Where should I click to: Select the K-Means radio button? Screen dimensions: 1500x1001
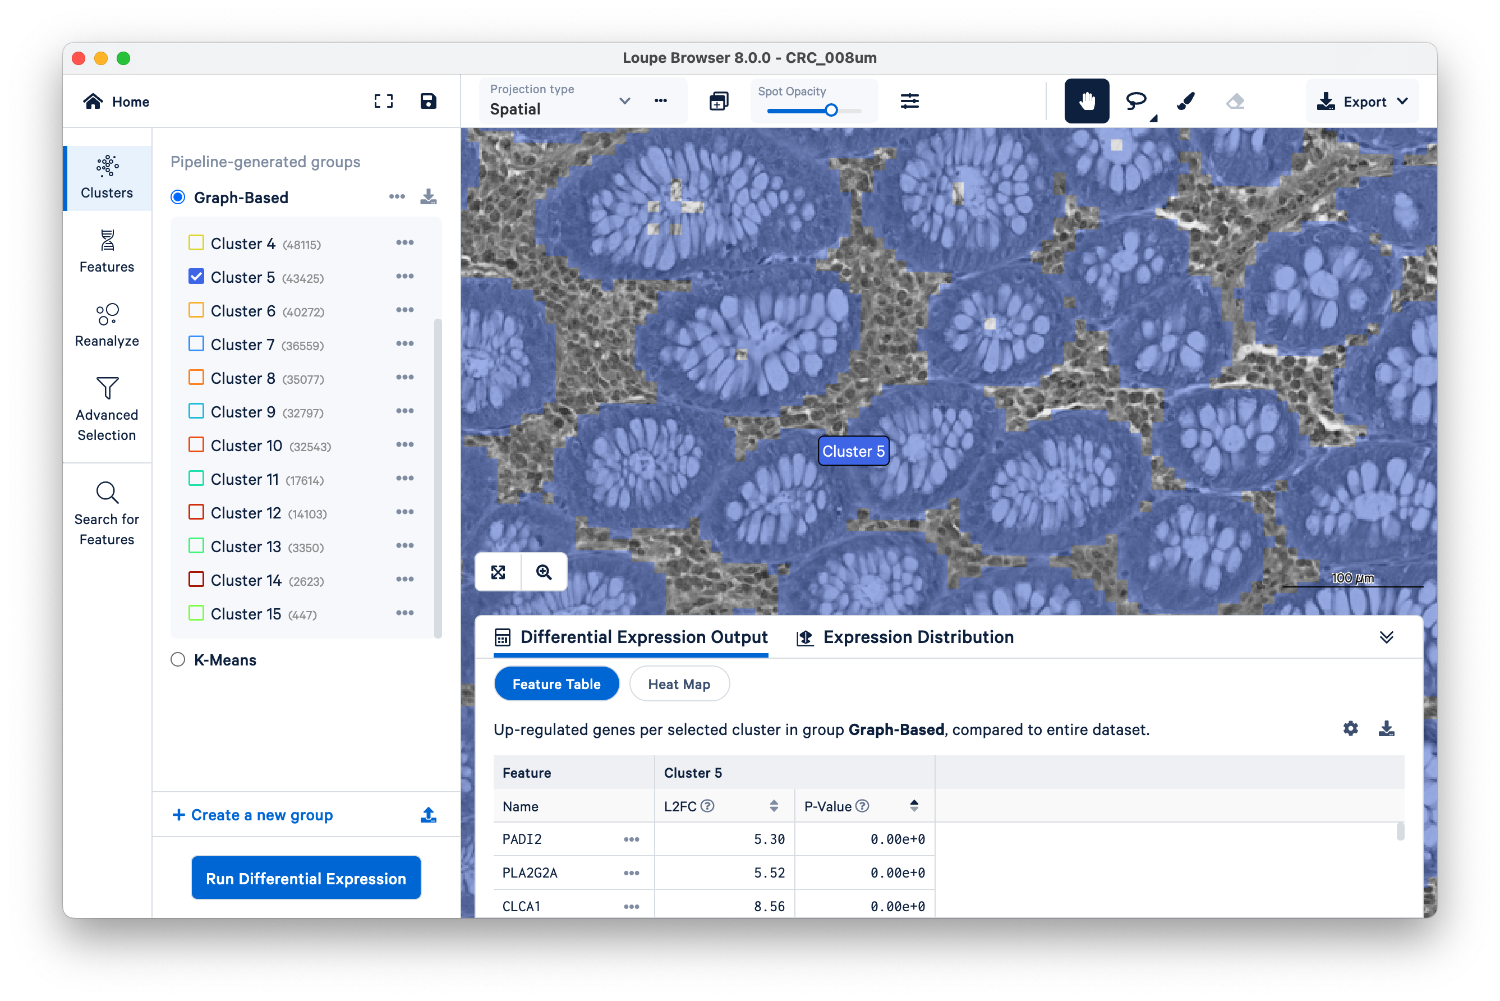coord(178,659)
